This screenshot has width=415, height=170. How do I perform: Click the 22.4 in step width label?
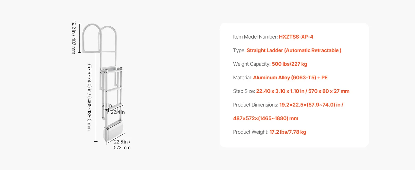(x=118, y=112)
